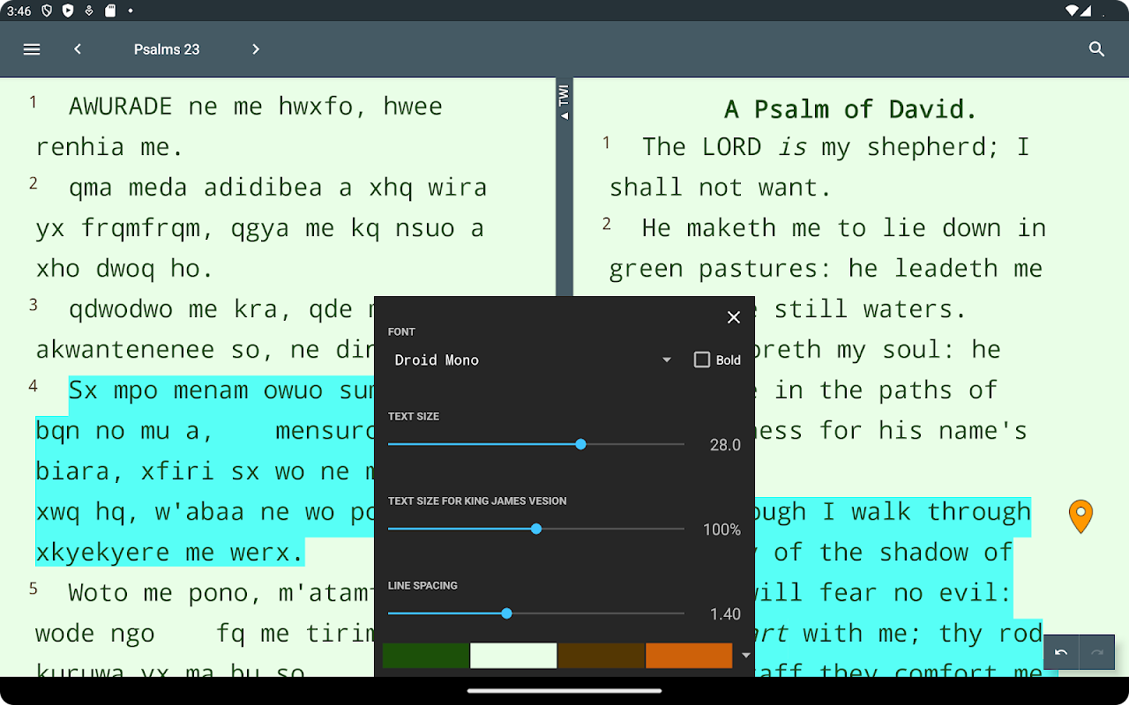The width and height of the screenshot is (1129, 705).
Task: Select the brown color swatch
Action: 602,656
